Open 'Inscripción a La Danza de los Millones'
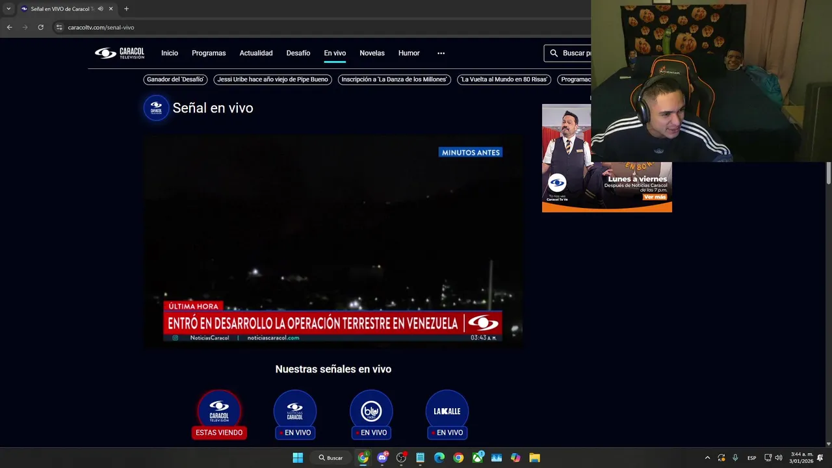Viewport: 832px width, 468px height. point(394,79)
